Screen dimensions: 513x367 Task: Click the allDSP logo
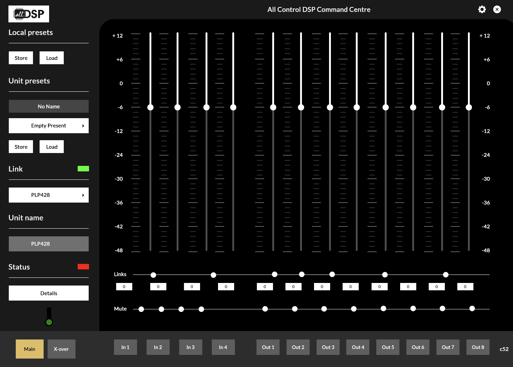tap(29, 14)
